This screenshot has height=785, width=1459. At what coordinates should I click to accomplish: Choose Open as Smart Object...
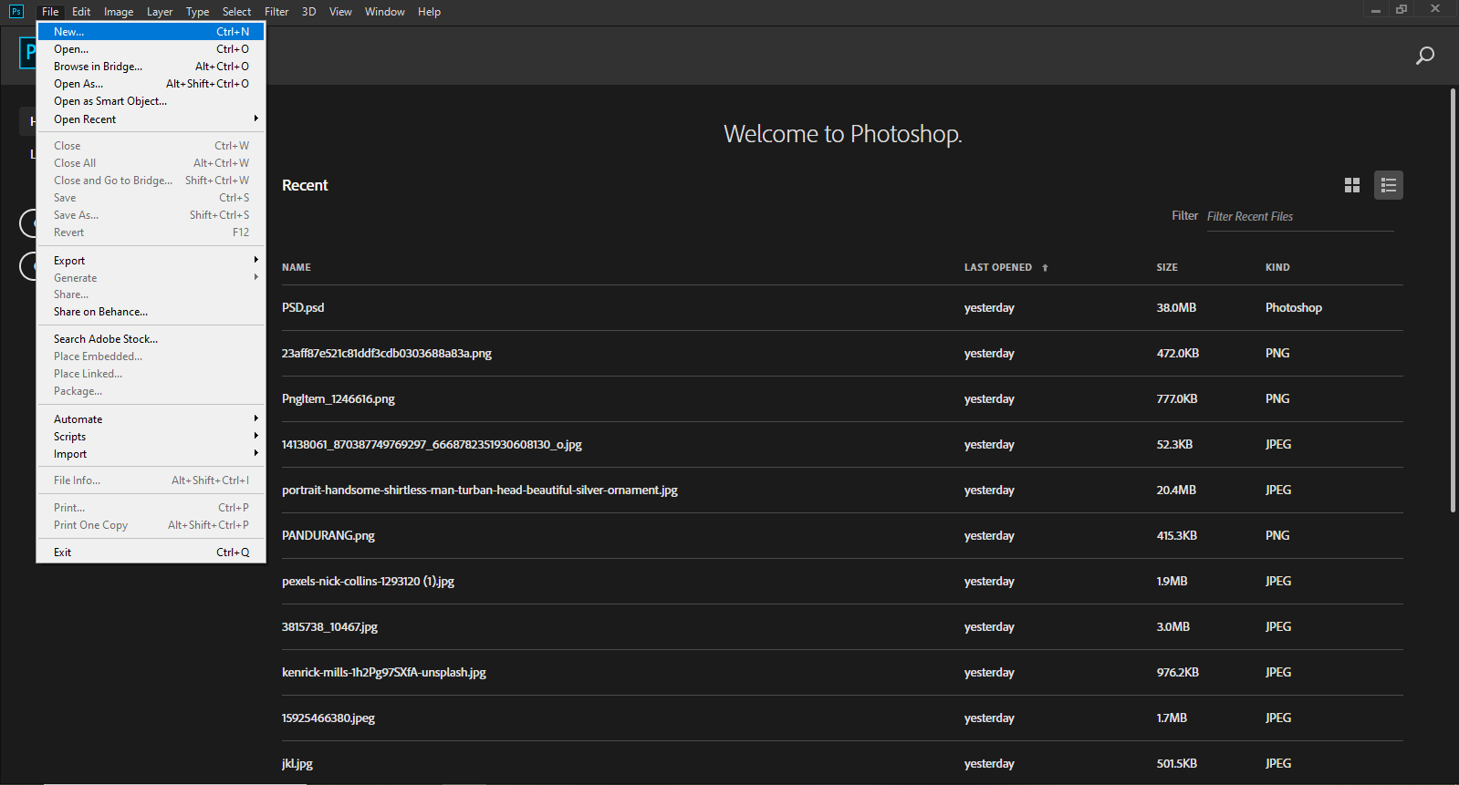(151, 101)
